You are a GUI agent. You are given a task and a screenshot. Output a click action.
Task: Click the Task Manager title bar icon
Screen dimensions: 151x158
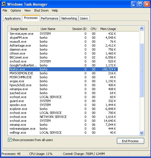pyautogui.click(x=4, y=4)
